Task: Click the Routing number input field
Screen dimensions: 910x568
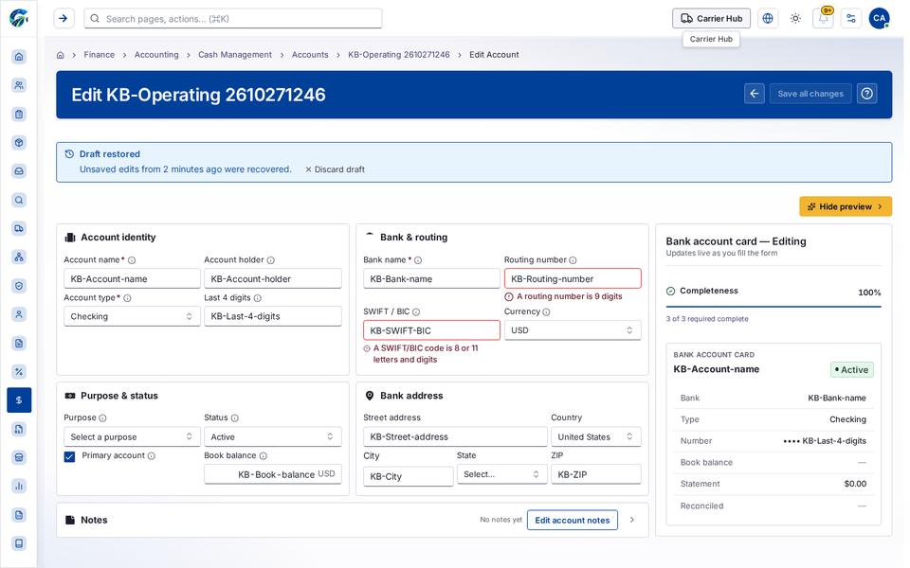Action: click(573, 278)
